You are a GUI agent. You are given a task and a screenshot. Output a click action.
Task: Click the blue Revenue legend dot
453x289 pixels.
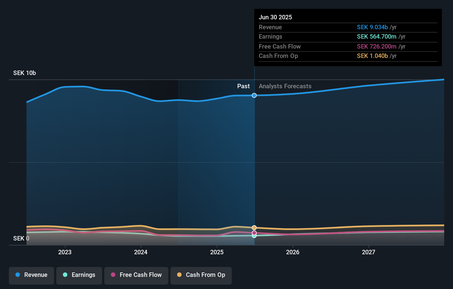(18, 275)
